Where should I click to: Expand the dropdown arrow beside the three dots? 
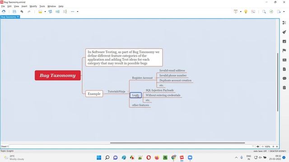(x=78, y=12)
